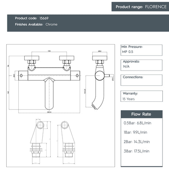Select the '2Bar: 14.3L/min' flow rate
This screenshot has width=169, height=169.
coord(137,142)
